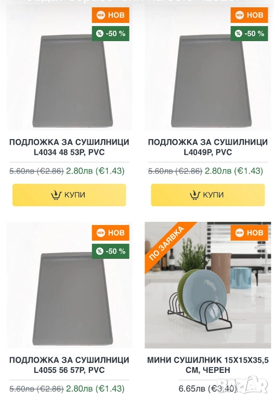
Task: Open ПОДЛОЖКА ЗА СУШИЛНИЦИ L4034 48 53P title link
Action: coord(69,147)
